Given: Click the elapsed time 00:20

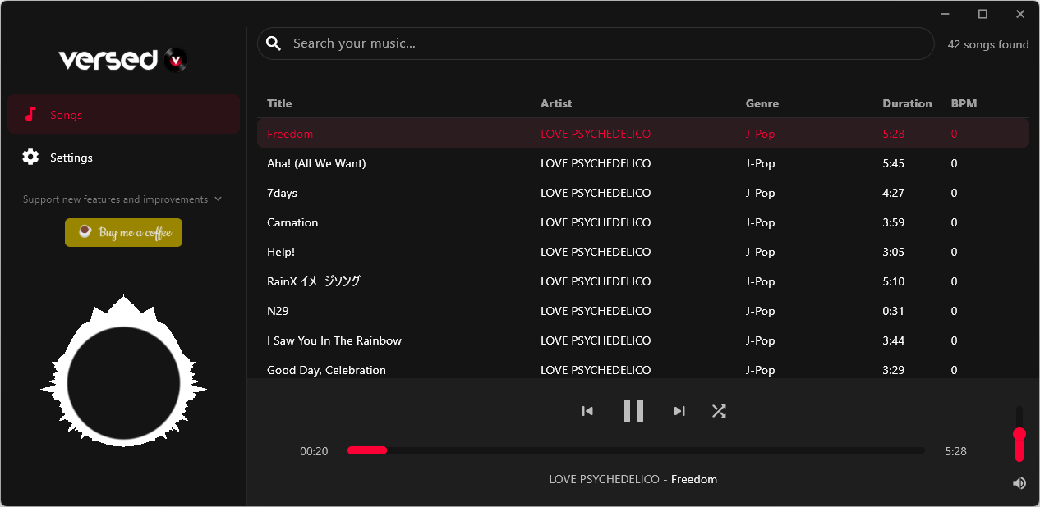Looking at the screenshot, I should point(314,451).
